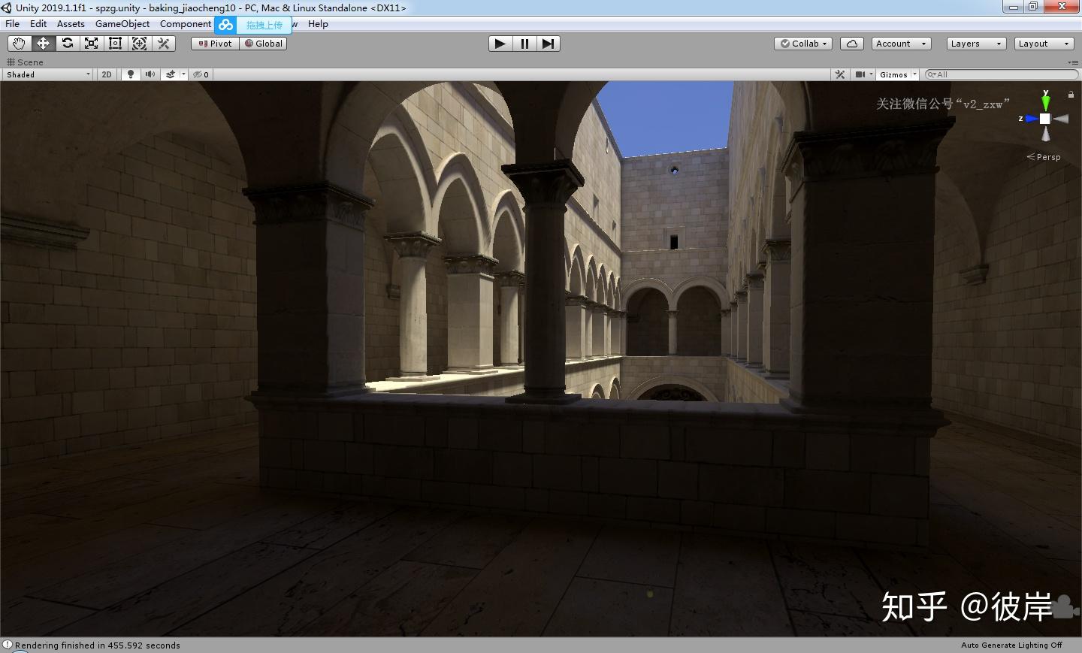Select the Scale tool

point(92,44)
